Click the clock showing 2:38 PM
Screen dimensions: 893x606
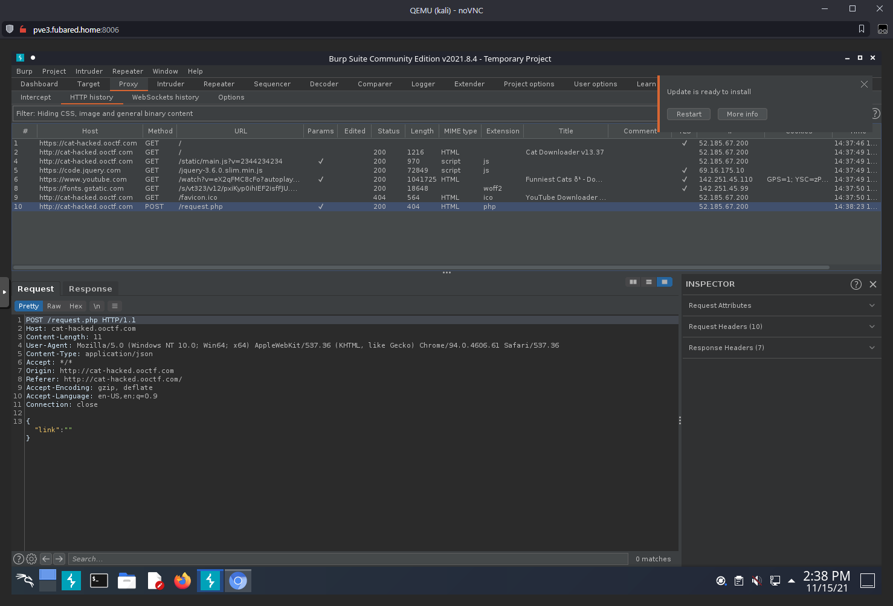[827, 576]
